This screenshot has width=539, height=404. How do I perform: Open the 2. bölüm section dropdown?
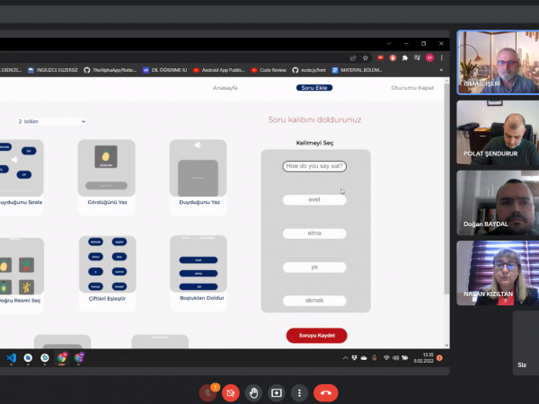(x=51, y=121)
